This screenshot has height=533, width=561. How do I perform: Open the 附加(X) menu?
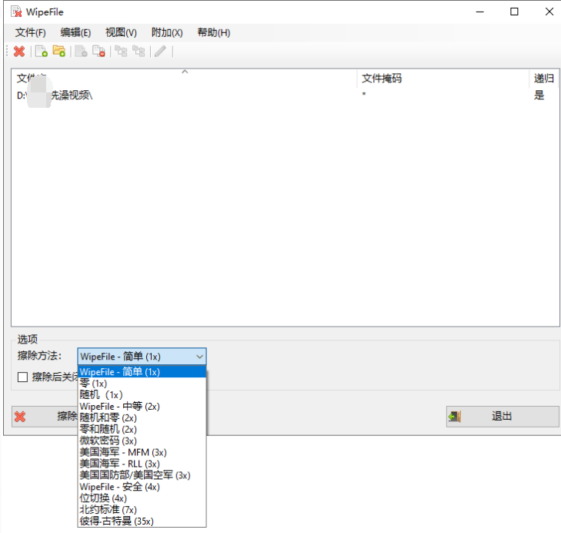tap(167, 32)
